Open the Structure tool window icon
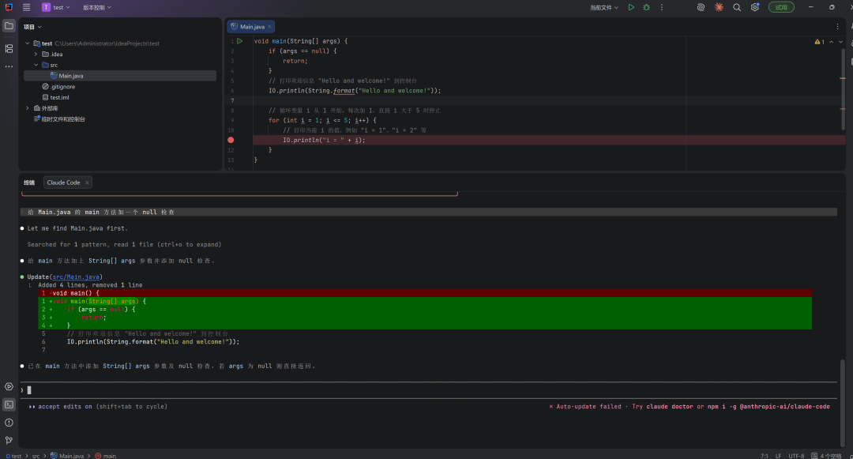Viewport: 853px width, 459px height. click(9, 48)
